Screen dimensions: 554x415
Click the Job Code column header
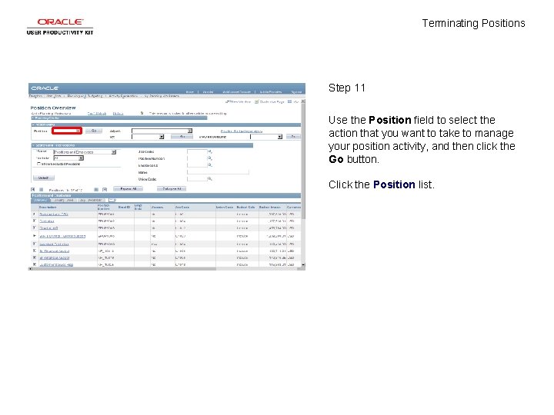click(182, 207)
